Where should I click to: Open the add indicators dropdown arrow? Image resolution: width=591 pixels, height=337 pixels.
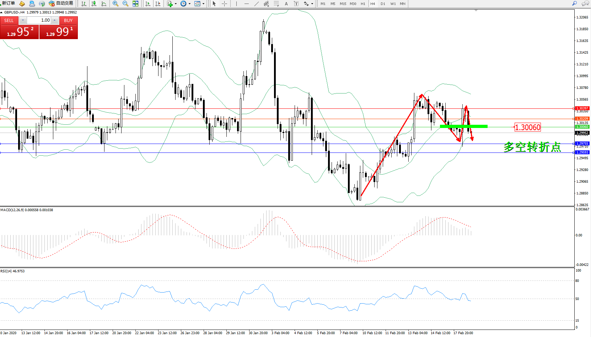coord(176,4)
